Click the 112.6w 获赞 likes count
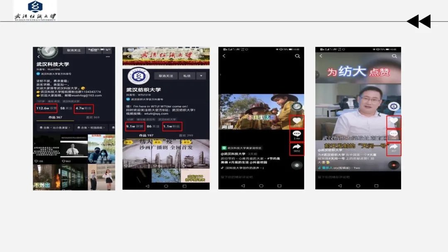 pos(46,109)
